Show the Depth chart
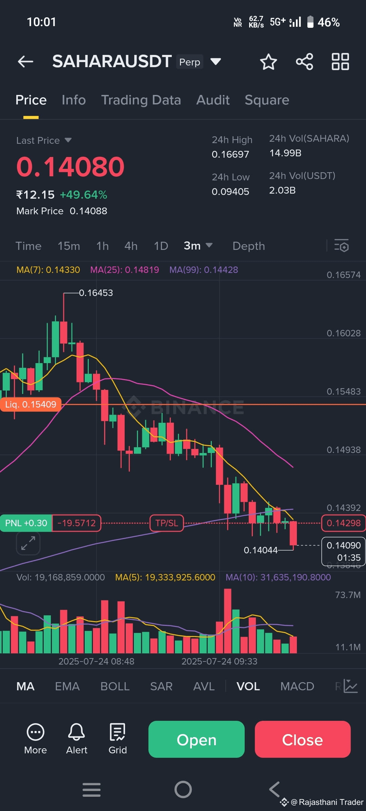This screenshot has width=366, height=811. [x=249, y=246]
